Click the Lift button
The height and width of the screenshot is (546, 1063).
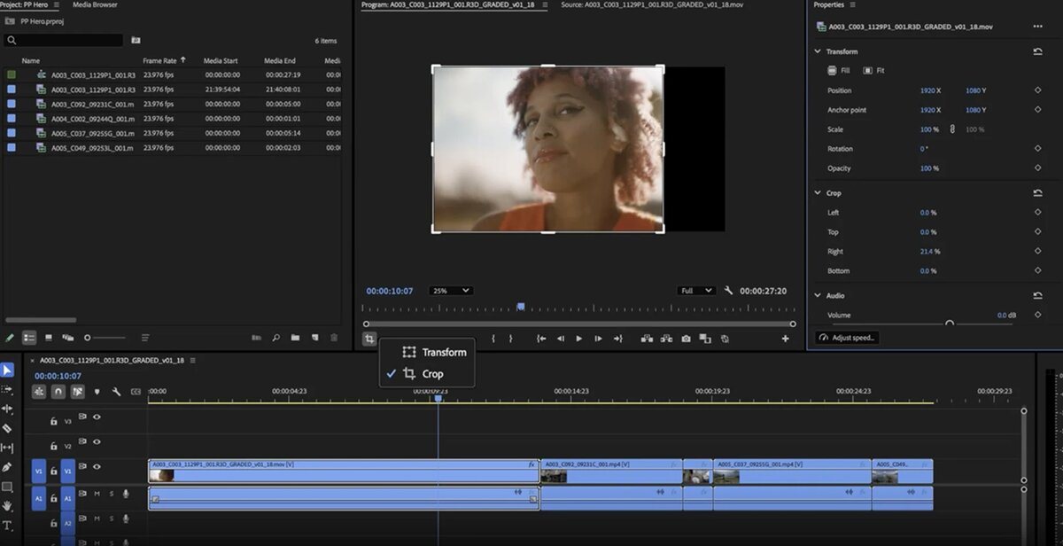point(647,339)
